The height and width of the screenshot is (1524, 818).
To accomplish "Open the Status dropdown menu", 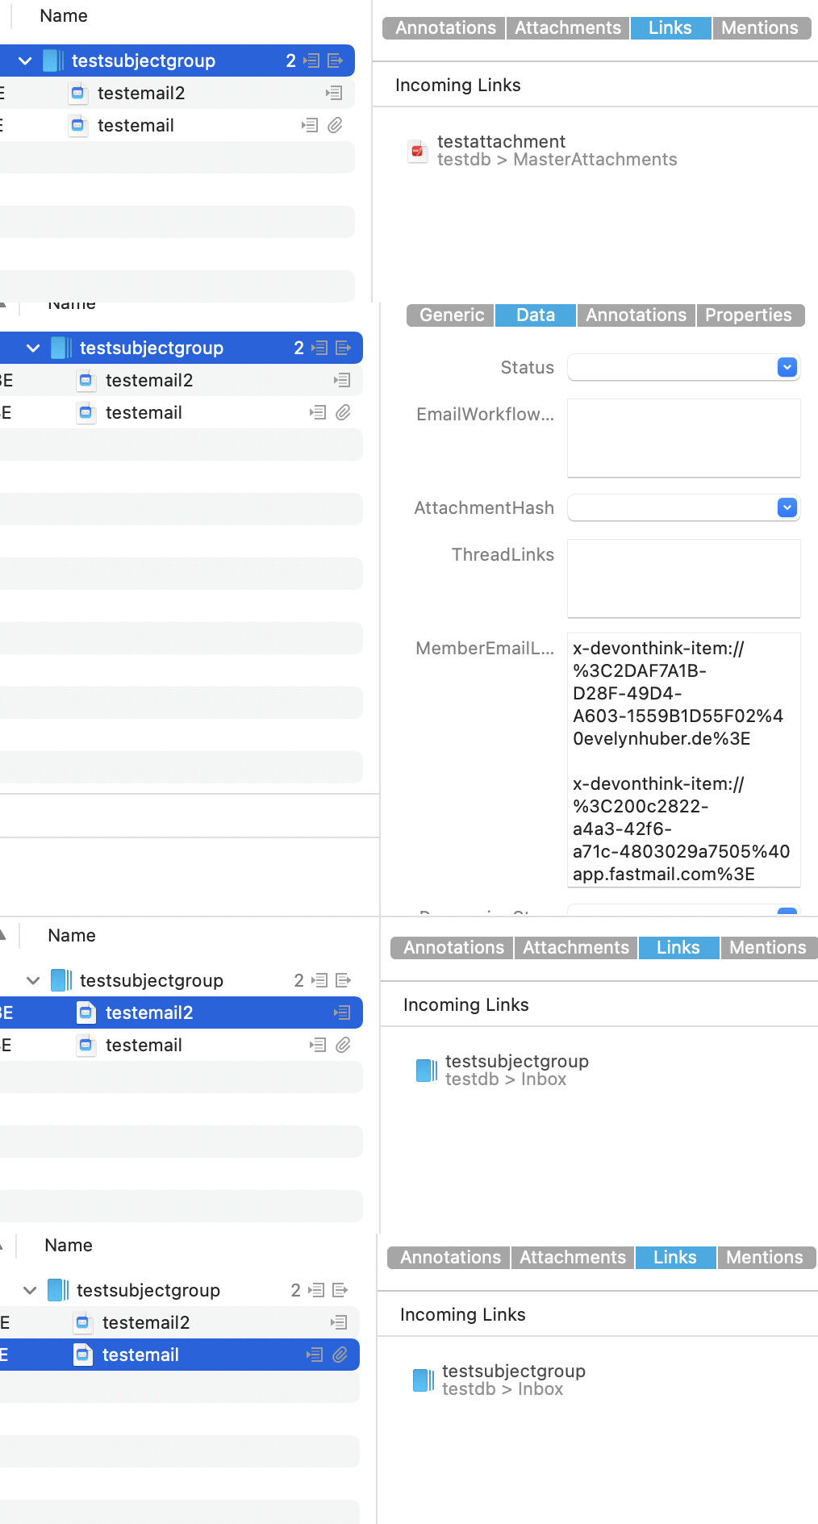I will pyautogui.click(x=787, y=367).
